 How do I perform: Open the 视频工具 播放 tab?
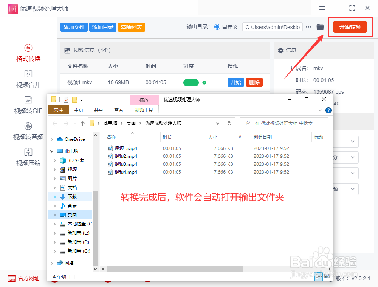click(144, 100)
